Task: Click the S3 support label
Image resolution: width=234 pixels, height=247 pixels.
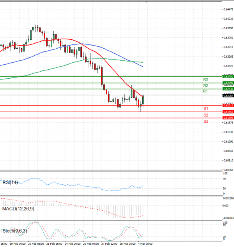Action: [205, 122]
